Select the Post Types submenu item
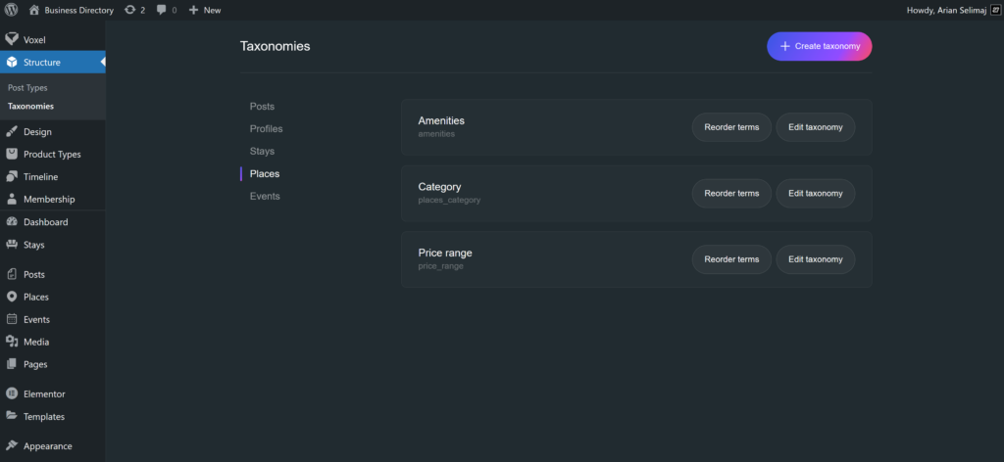 click(x=27, y=88)
